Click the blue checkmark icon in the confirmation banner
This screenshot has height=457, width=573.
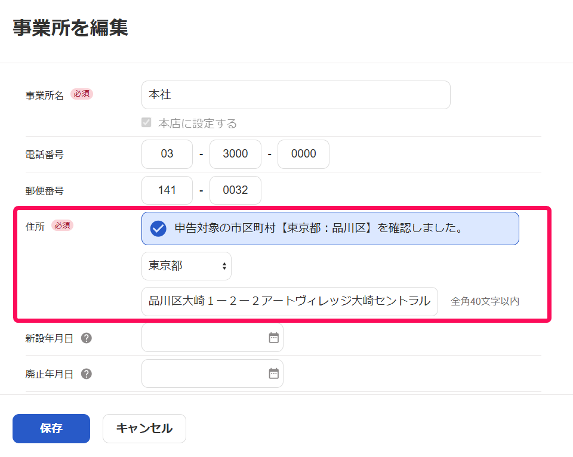coord(158,229)
